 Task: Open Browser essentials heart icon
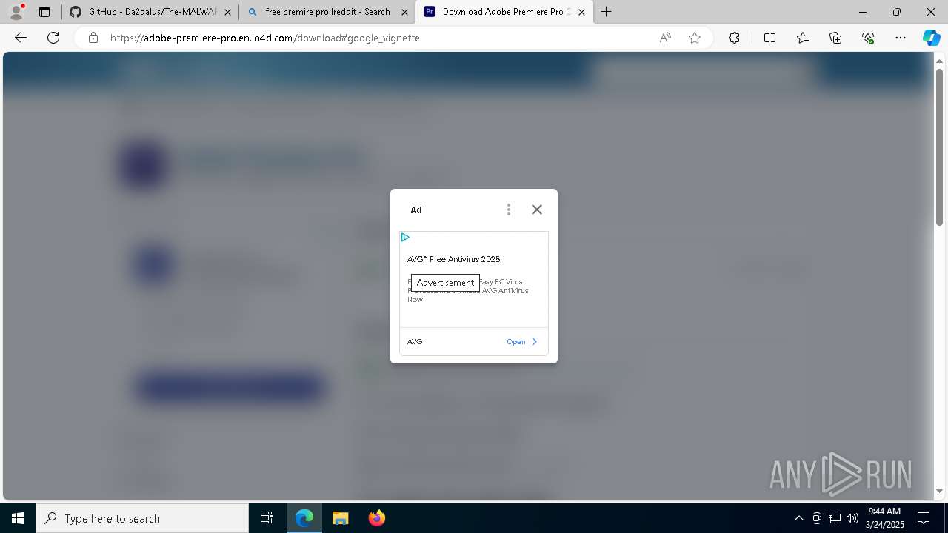[x=868, y=38]
